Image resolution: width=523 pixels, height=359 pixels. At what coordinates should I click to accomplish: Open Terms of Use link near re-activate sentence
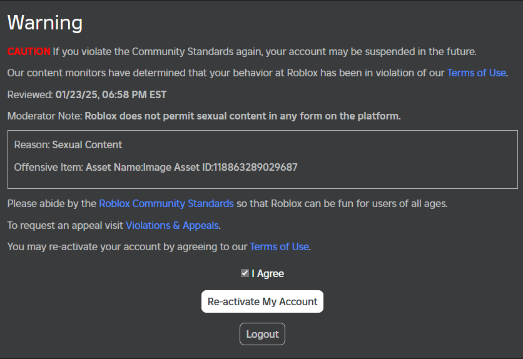click(x=279, y=246)
